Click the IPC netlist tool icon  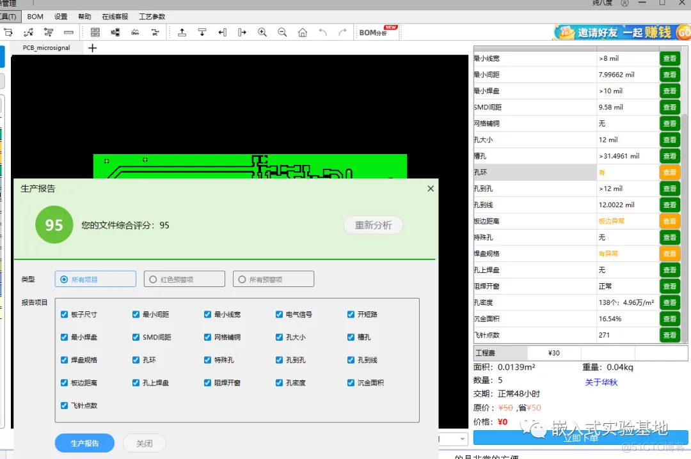pos(155,32)
